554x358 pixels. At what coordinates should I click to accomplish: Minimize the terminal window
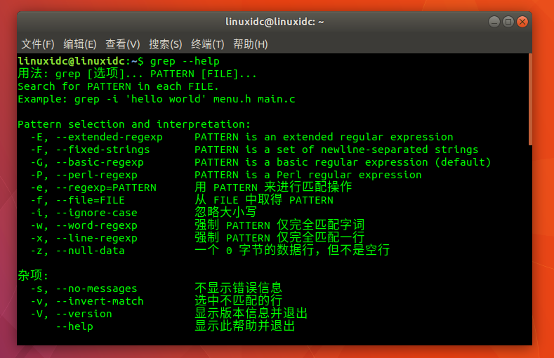[x=494, y=22]
